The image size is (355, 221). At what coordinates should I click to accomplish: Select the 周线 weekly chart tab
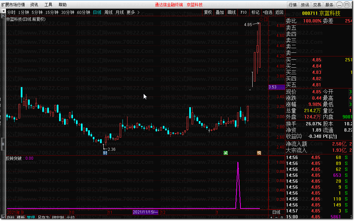tap(108, 12)
